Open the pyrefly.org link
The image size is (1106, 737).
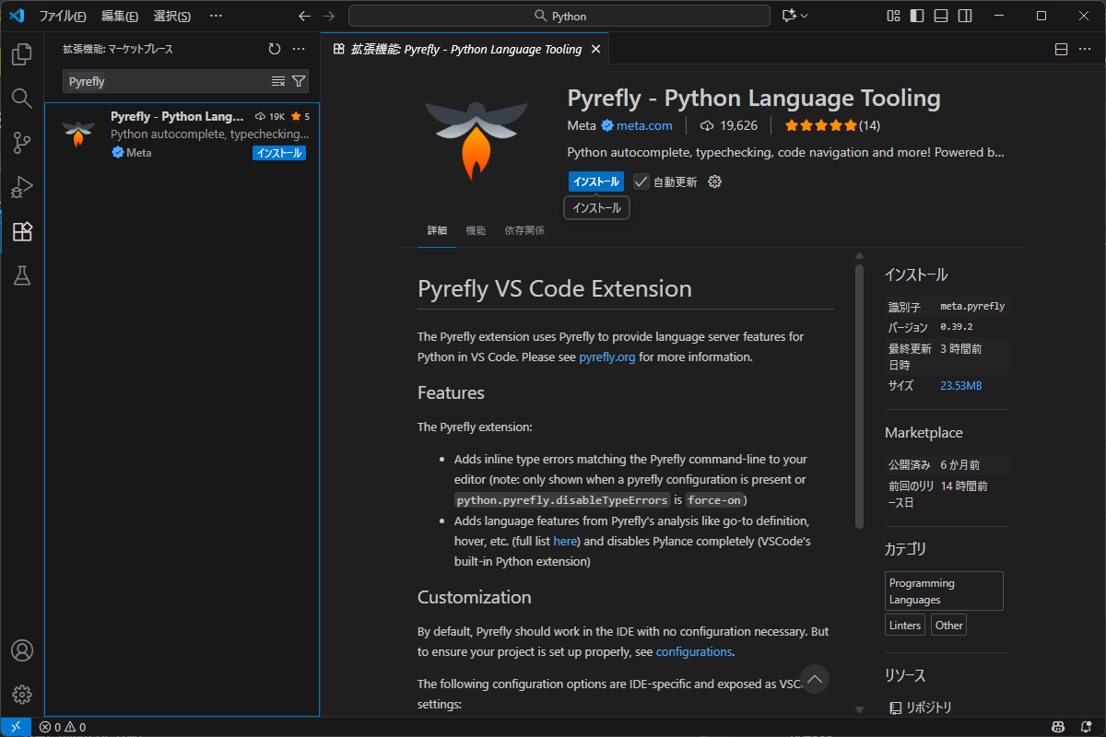(x=606, y=357)
